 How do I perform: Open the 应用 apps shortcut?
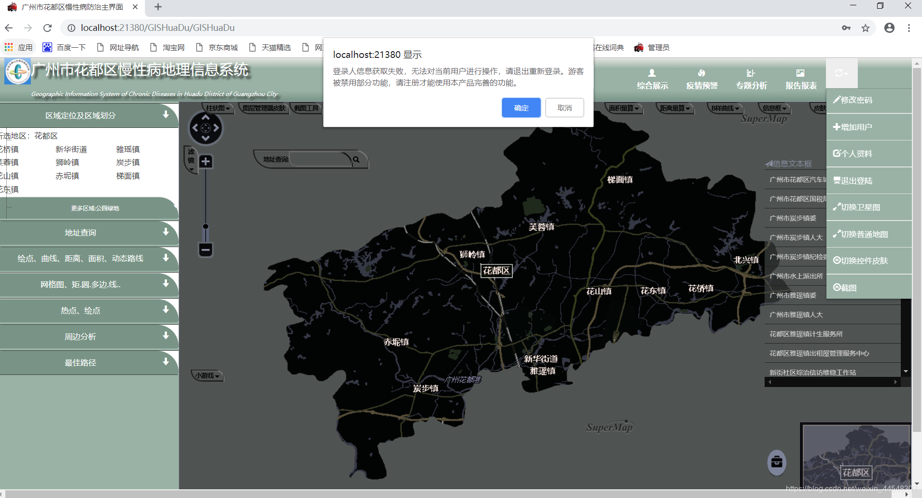click(x=18, y=47)
